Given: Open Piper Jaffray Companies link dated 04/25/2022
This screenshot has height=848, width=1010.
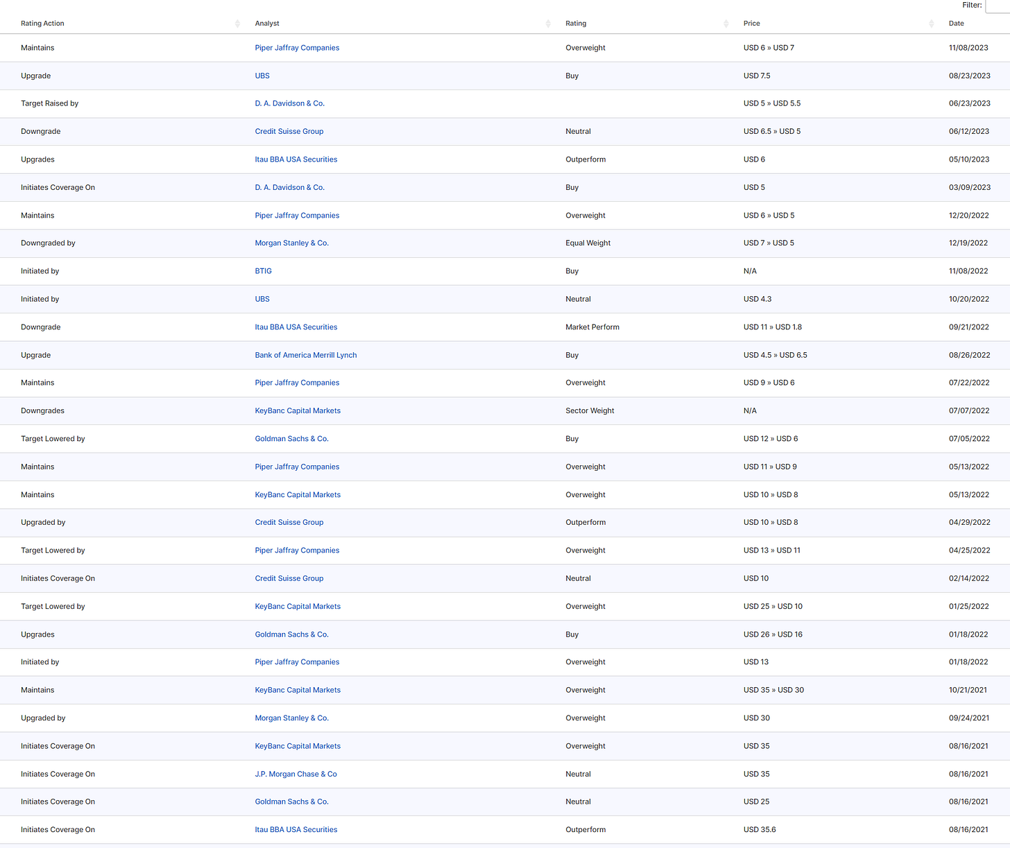Looking at the screenshot, I should tap(297, 551).
